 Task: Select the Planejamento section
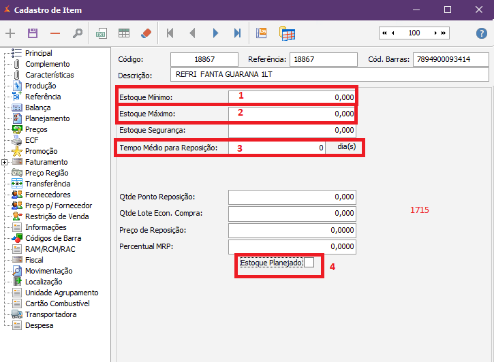[47, 118]
